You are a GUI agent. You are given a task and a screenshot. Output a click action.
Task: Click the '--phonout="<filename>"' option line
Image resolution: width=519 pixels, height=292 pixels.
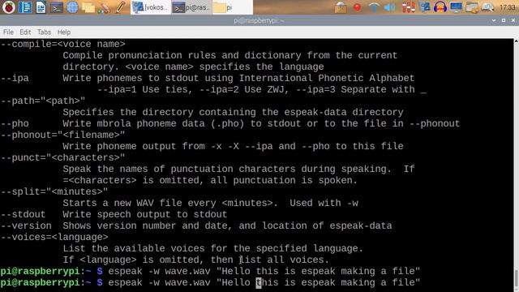pos(63,135)
